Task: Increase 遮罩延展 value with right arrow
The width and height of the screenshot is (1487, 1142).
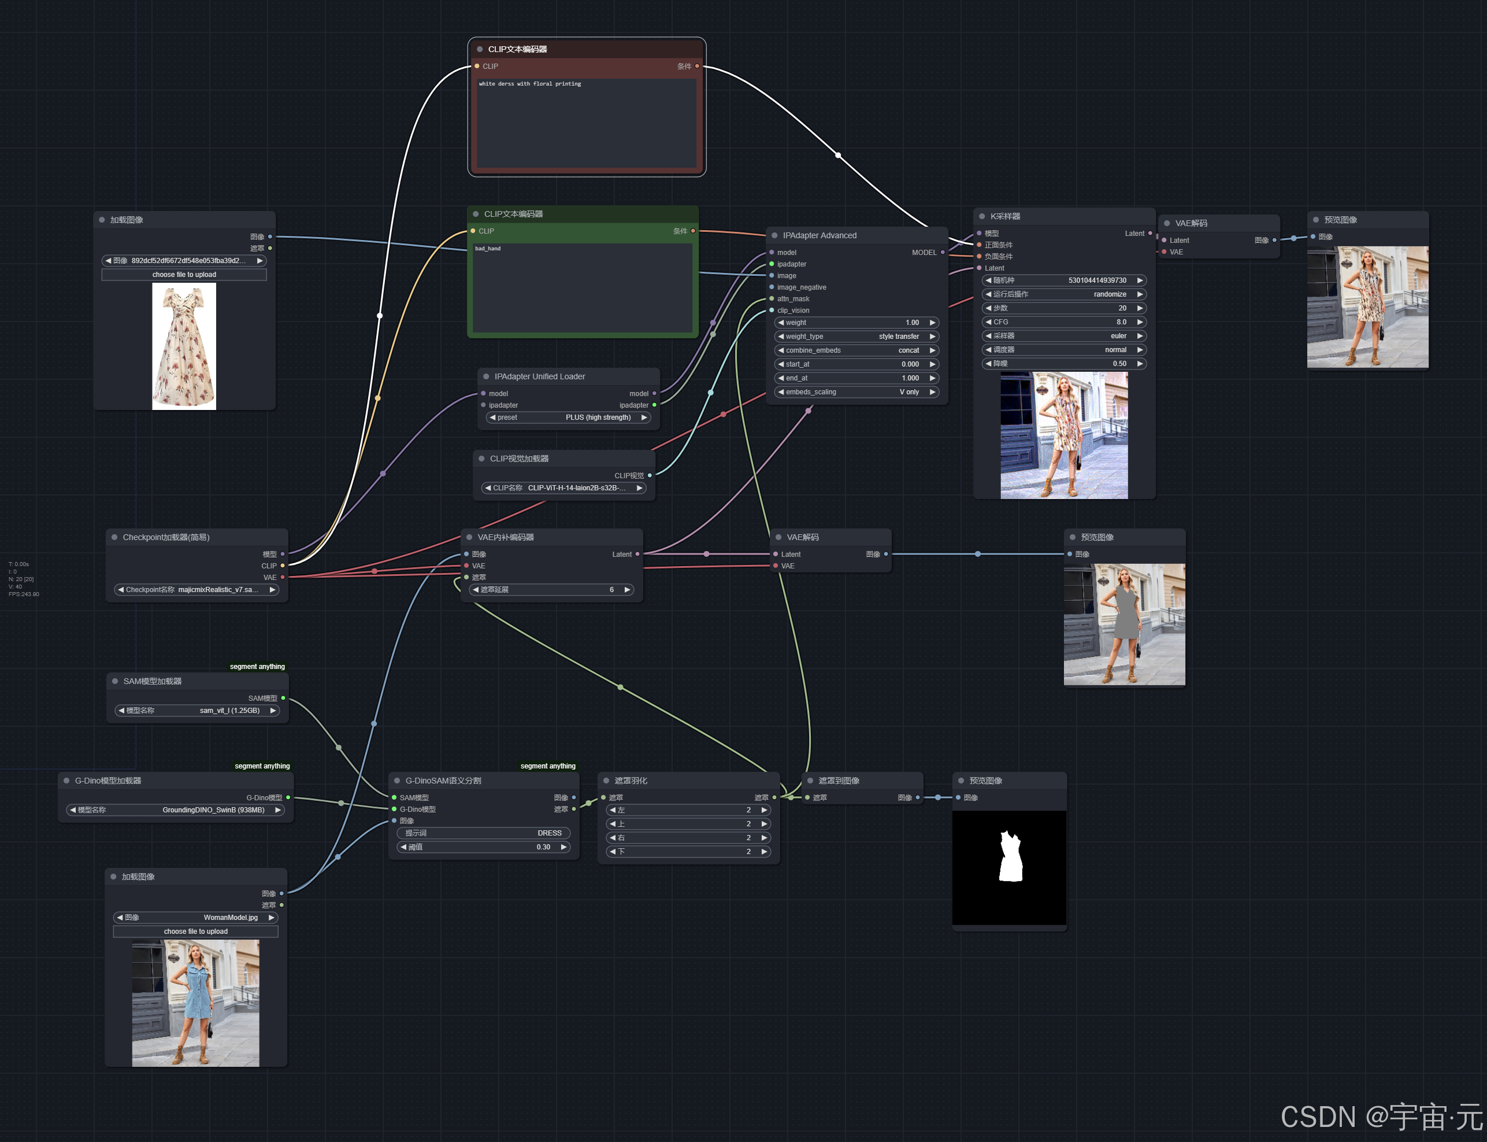Action: click(627, 589)
